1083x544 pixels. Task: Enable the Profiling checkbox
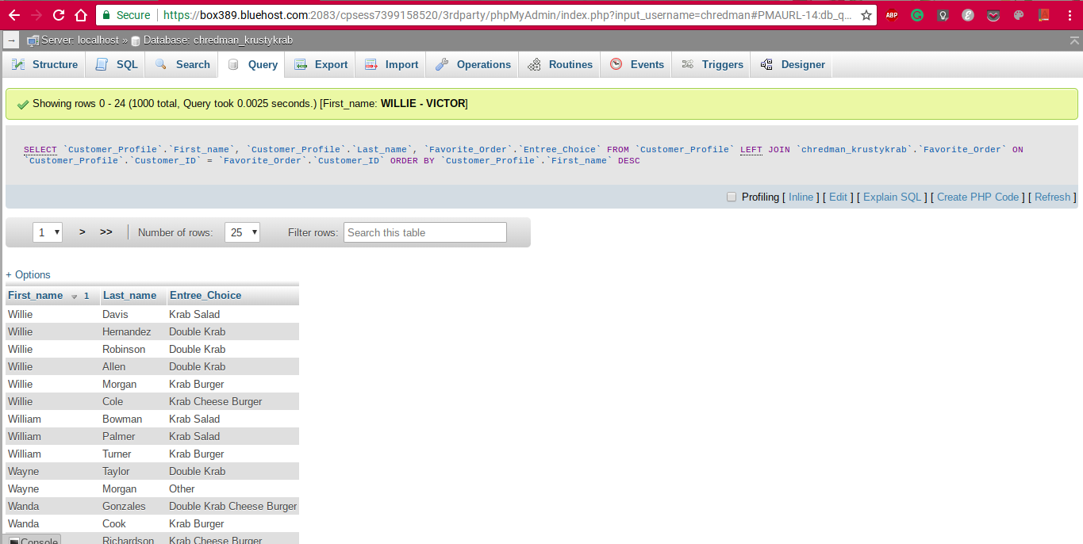(x=732, y=197)
